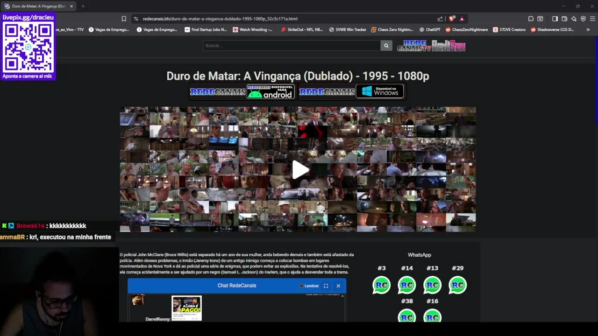Open the 'Agora é pago' chat image

pyautogui.click(x=186, y=308)
